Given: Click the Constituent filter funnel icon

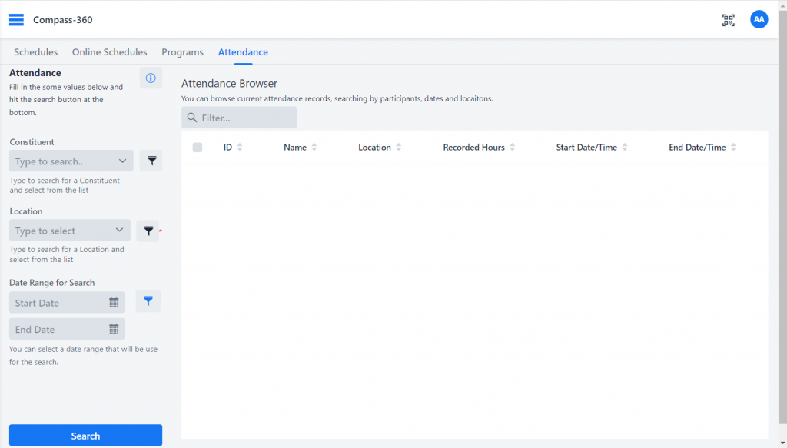Looking at the screenshot, I should (x=151, y=161).
